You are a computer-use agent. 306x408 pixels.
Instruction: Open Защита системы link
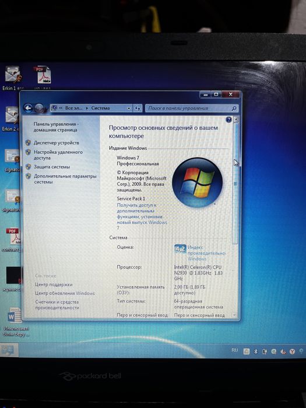point(52,167)
